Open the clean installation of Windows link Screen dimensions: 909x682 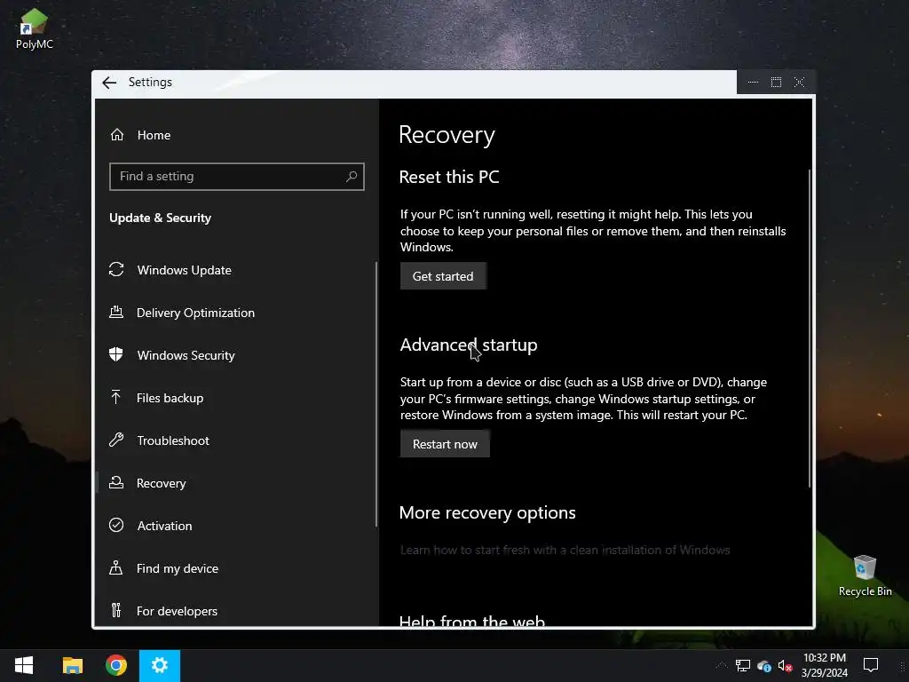(565, 550)
